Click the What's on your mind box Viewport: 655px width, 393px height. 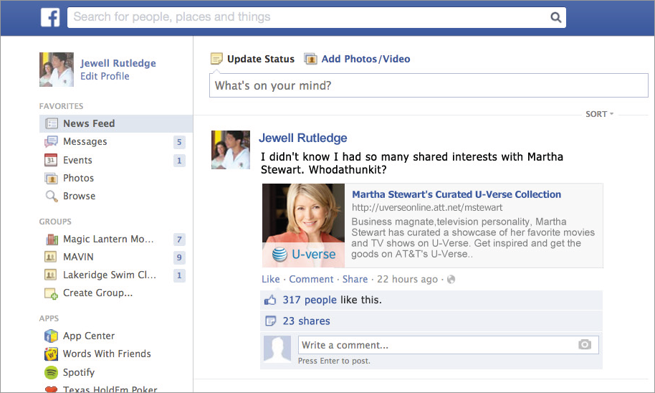(x=429, y=85)
